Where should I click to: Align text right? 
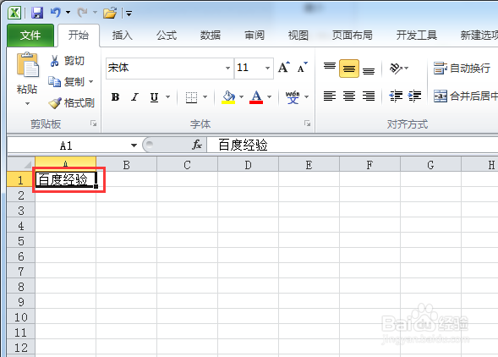tap(369, 96)
